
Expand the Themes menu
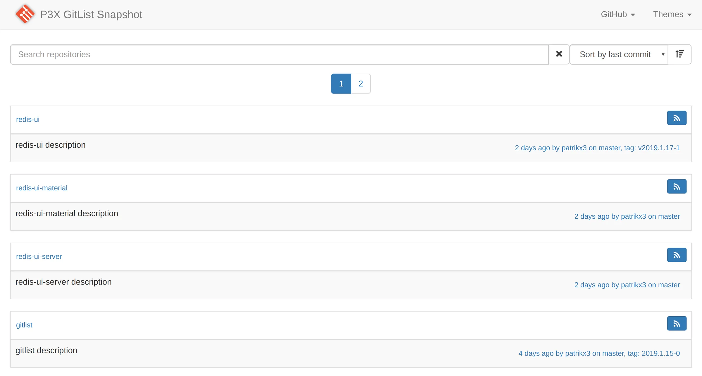[672, 14]
